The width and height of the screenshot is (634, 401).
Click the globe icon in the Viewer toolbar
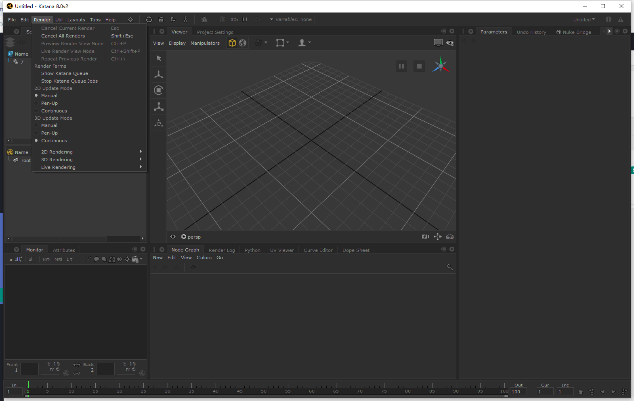(x=243, y=43)
